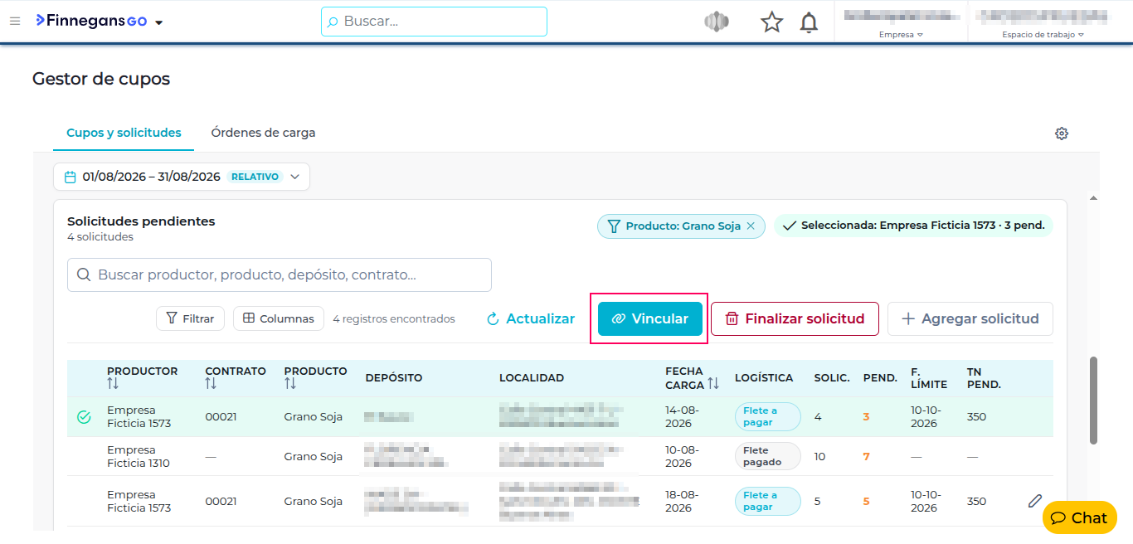Click Actualizar to refresh the list

point(531,318)
